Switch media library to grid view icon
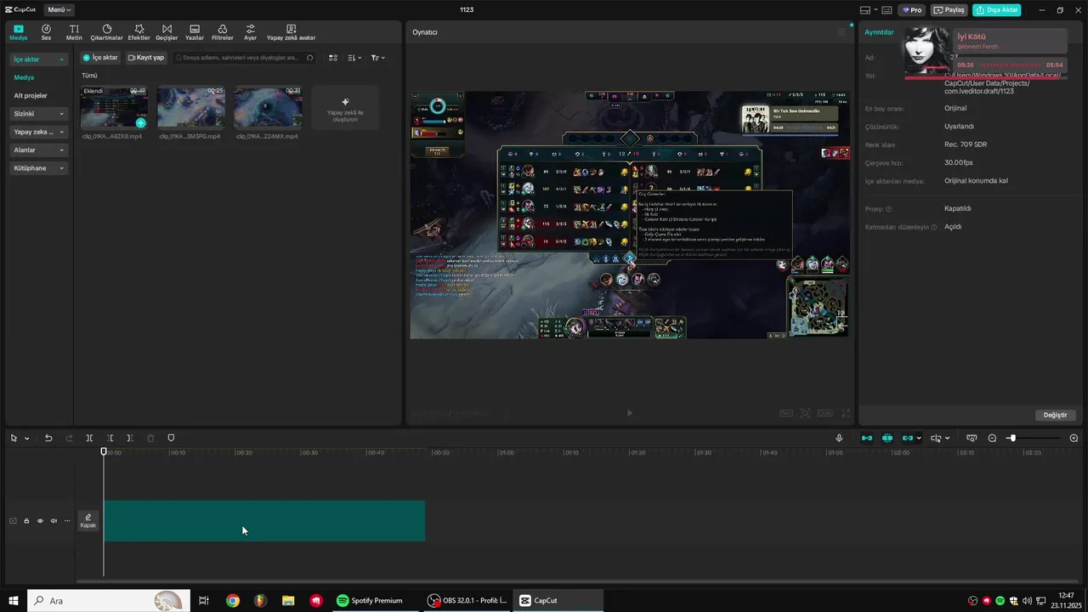Screen dimensions: 1088x612 pos(333,58)
